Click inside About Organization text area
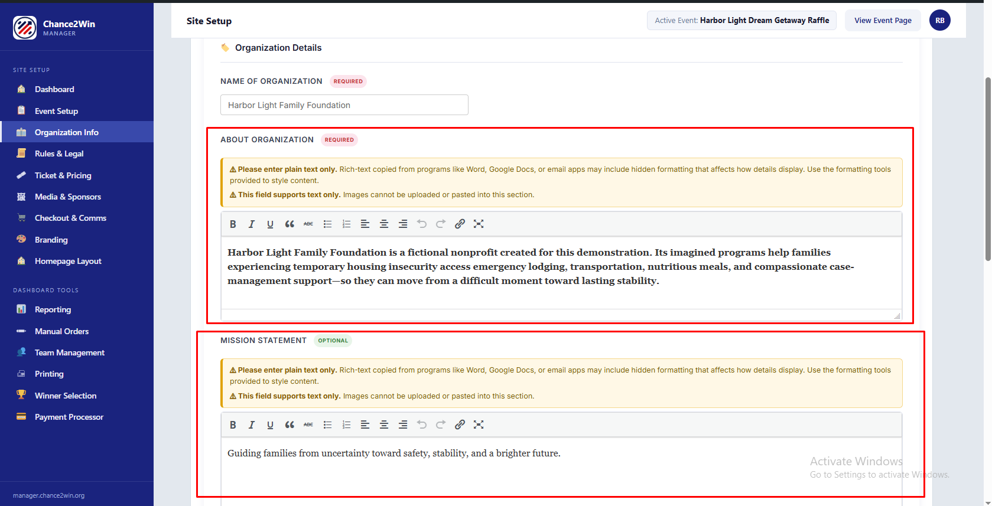 (x=561, y=273)
